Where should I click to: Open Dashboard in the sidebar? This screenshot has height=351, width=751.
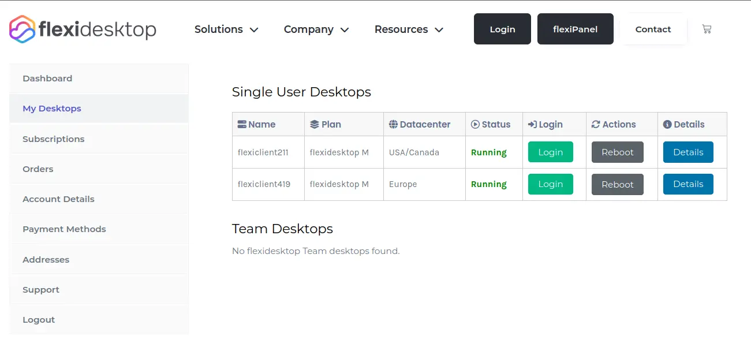click(99, 79)
